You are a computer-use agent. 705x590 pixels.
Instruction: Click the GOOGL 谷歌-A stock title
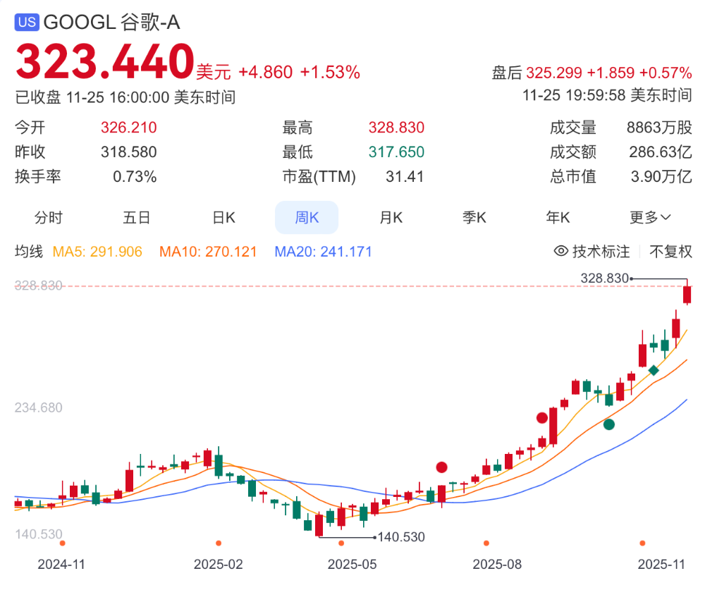[x=111, y=22]
